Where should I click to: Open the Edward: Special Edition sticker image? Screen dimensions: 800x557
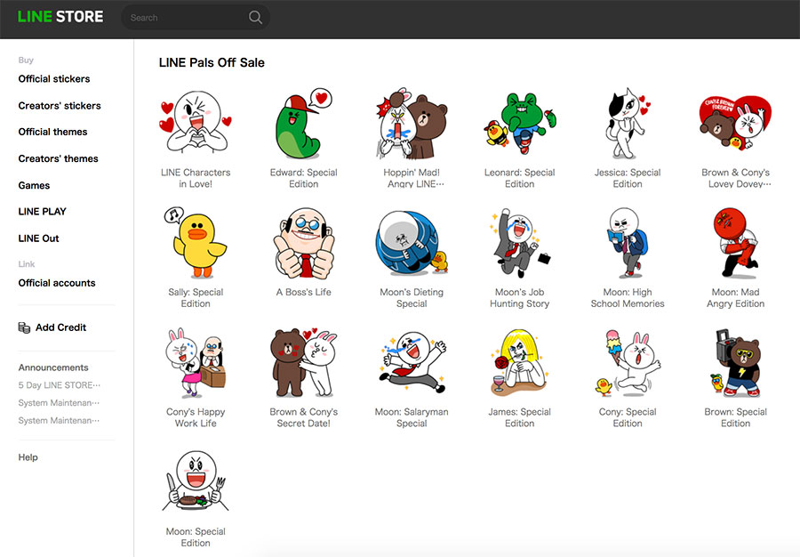tap(303, 125)
